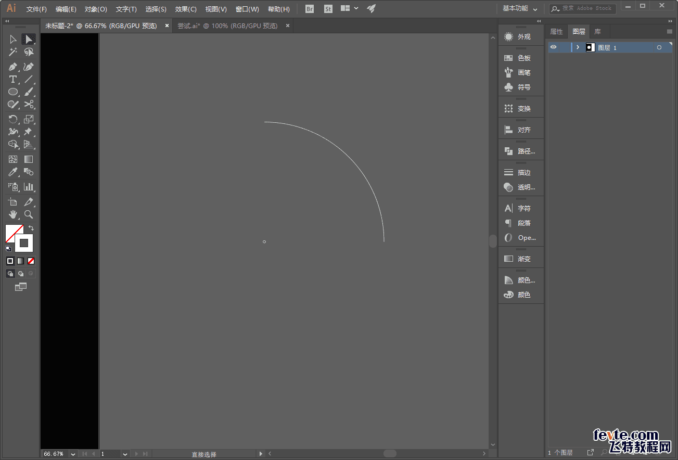Screen dimensions: 678x460
Task: Select the Lasso tool
Action: point(29,52)
